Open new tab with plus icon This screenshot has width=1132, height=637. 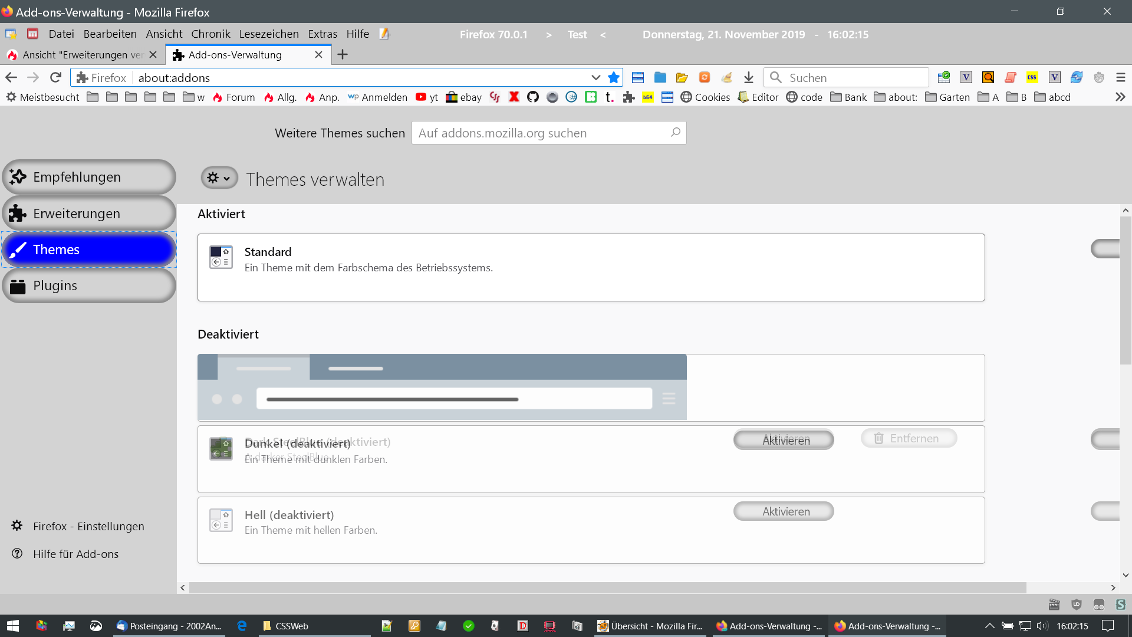click(343, 54)
